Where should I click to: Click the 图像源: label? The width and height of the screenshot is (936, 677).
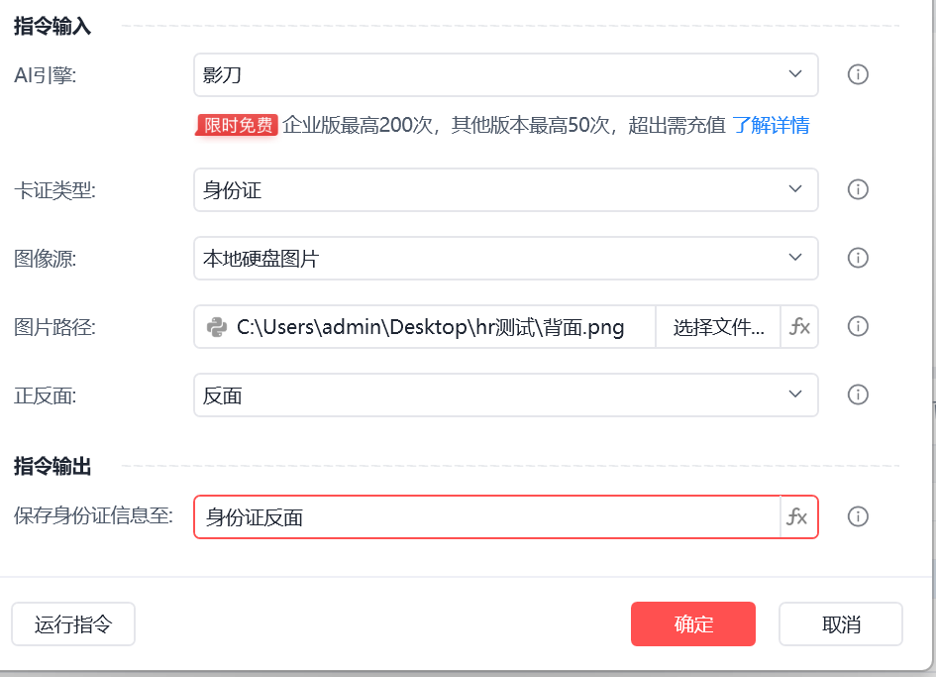[x=46, y=259]
